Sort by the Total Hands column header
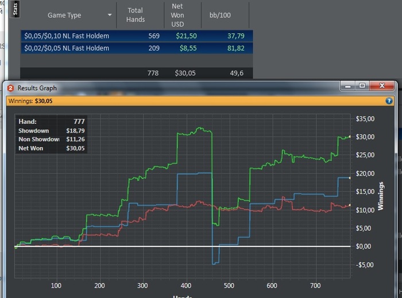The width and height of the screenshot is (402, 298). pyautogui.click(x=135, y=15)
